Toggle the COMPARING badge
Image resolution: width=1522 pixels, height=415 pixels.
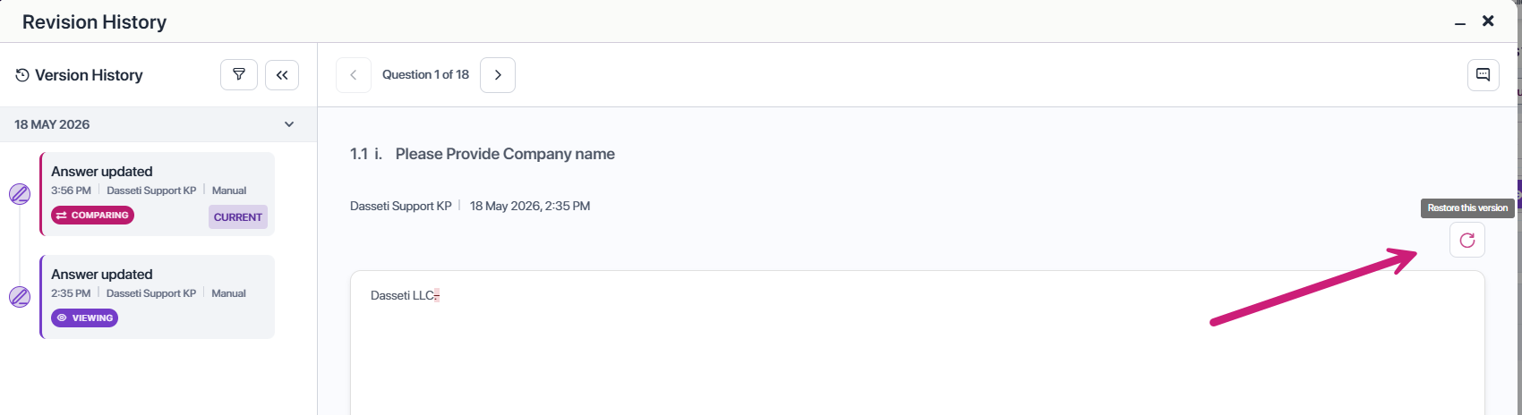[92, 216]
